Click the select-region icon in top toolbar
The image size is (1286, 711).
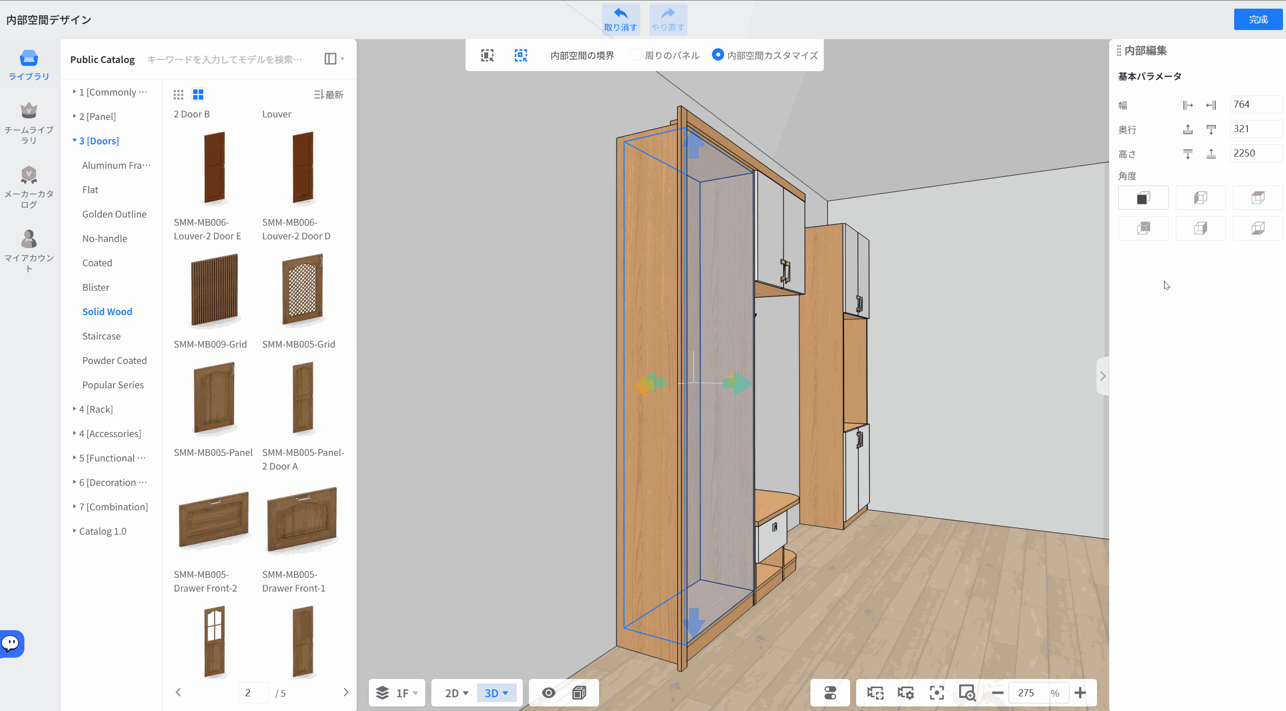click(x=487, y=55)
